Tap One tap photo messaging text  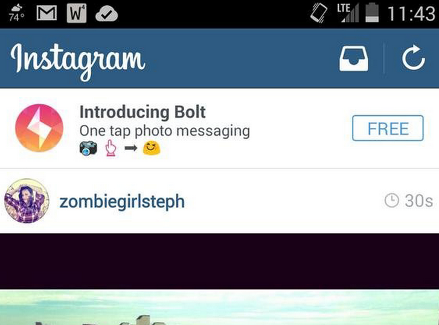coord(165,131)
